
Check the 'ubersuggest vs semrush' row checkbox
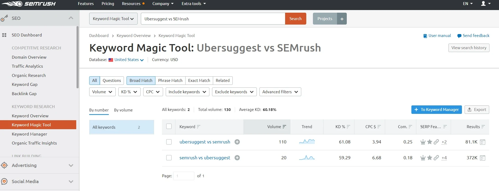click(x=169, y=142)
